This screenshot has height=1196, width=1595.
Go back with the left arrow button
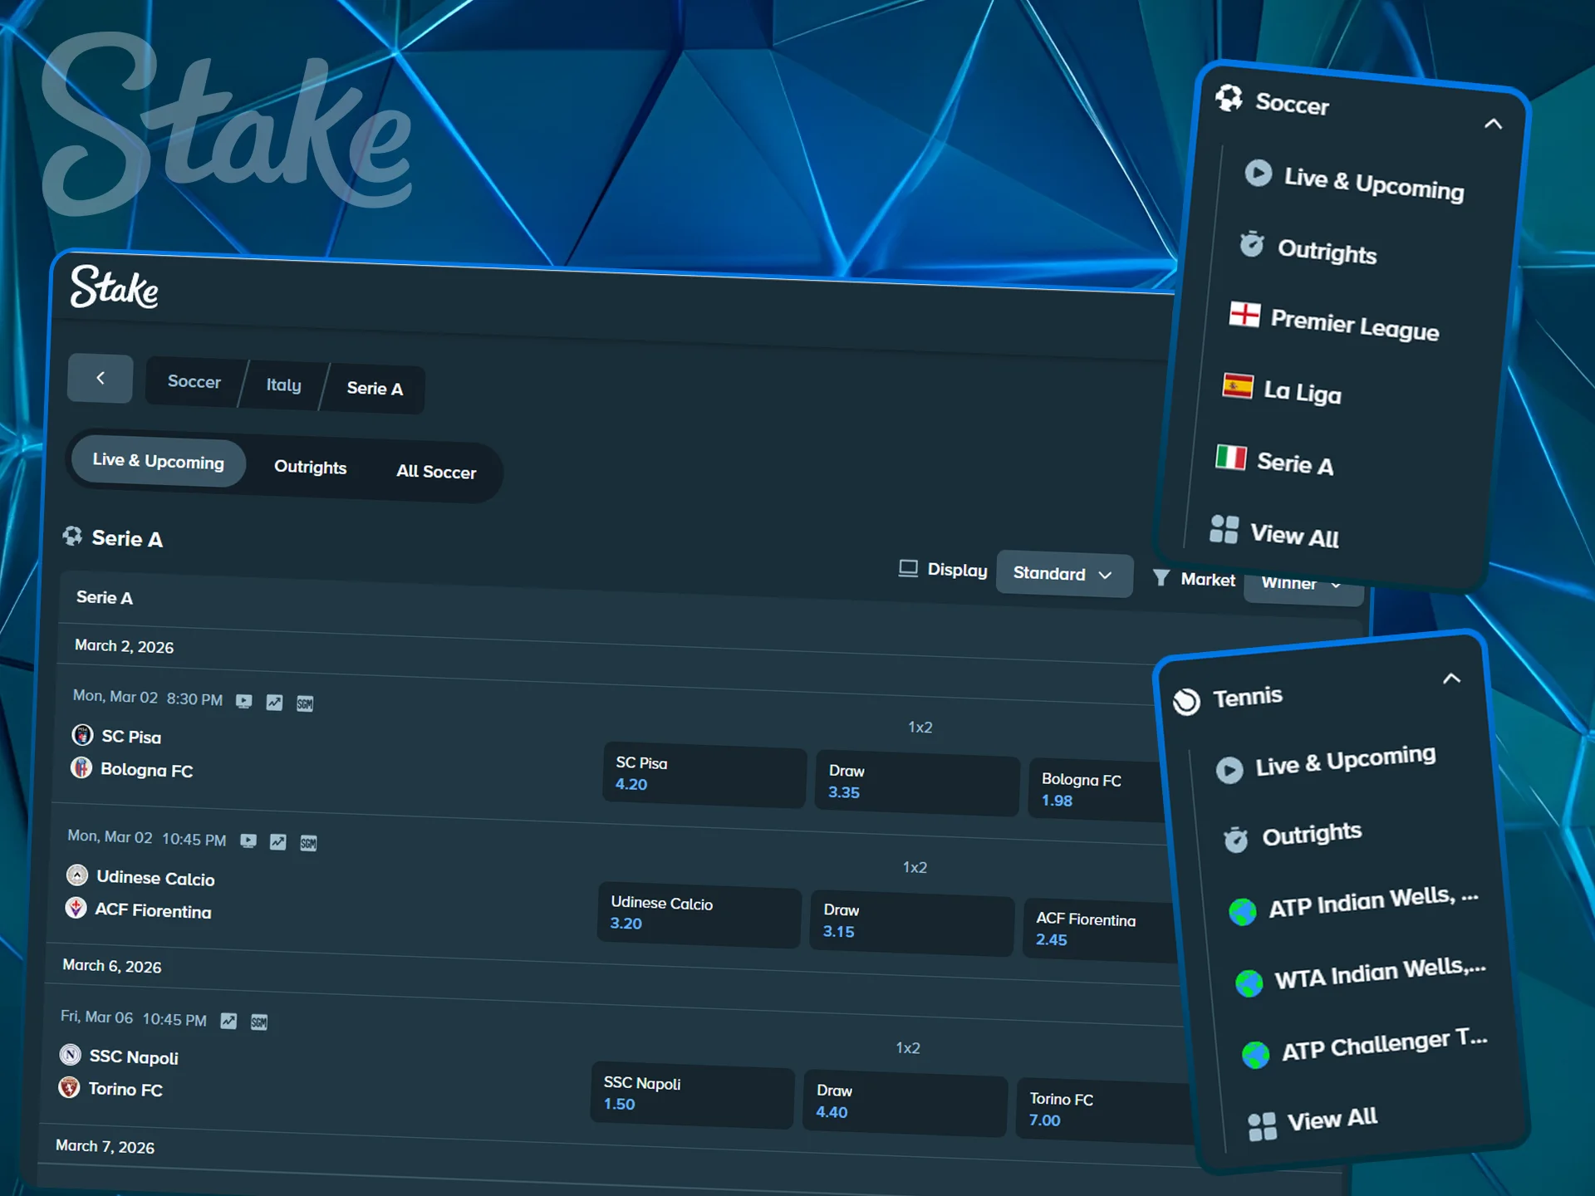tap(101, 379)
